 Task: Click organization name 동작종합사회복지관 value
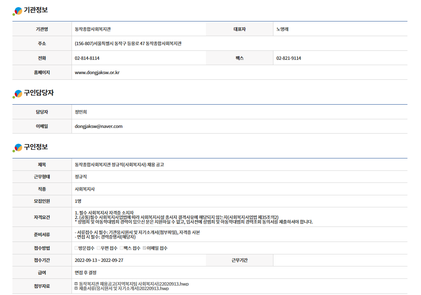(93, 29)
